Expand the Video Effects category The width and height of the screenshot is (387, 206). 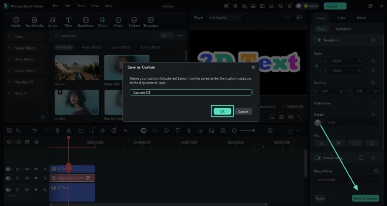(24, 48)
